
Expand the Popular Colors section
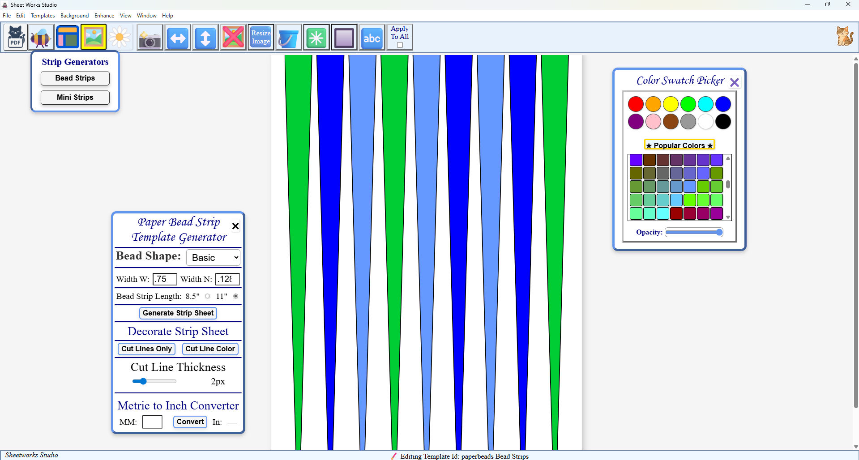click(x=679, y=145)
